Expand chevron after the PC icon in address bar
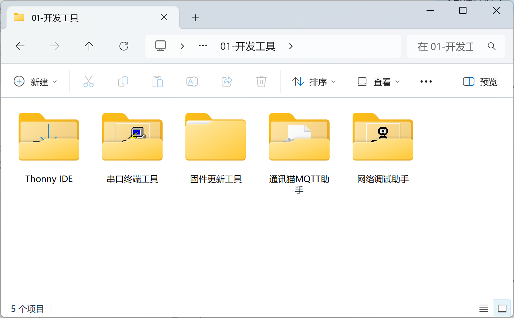This screenshot has width=514, height=318. [182, 46]
